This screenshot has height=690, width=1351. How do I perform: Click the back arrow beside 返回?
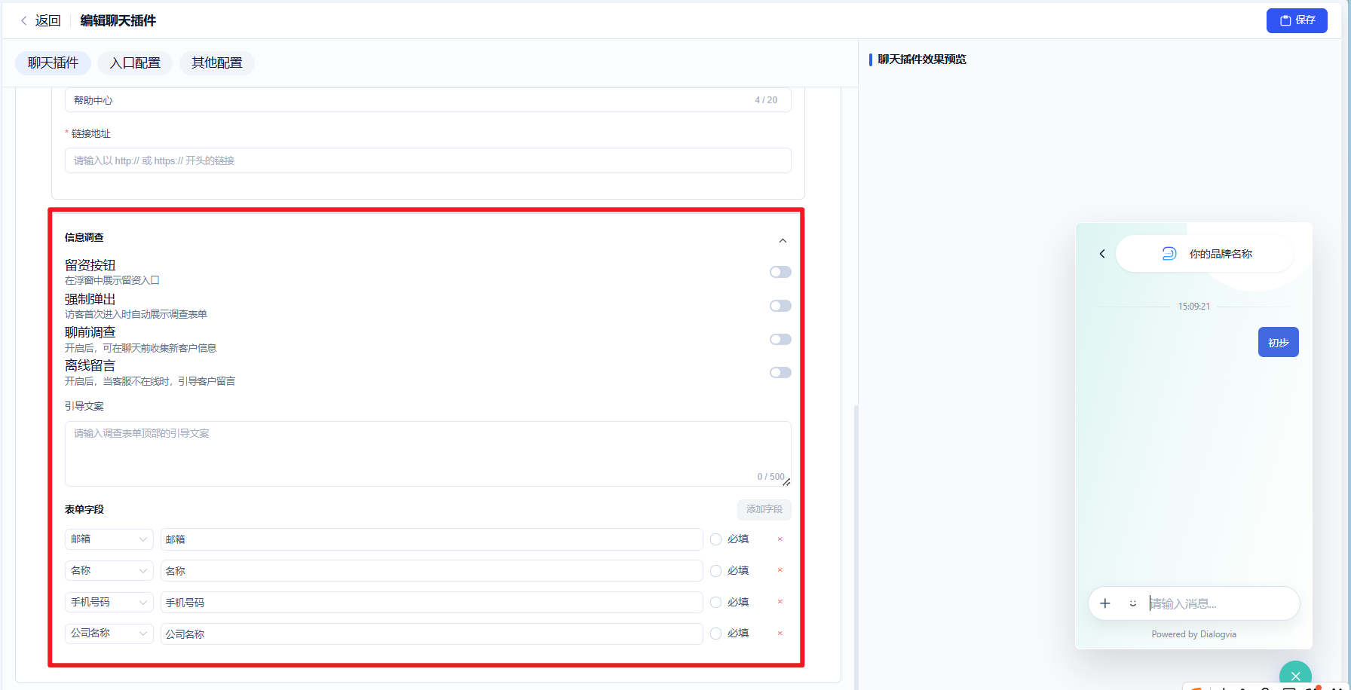coord(24,21)
